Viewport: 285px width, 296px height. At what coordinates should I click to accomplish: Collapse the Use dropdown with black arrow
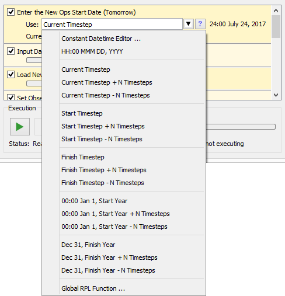188,24
